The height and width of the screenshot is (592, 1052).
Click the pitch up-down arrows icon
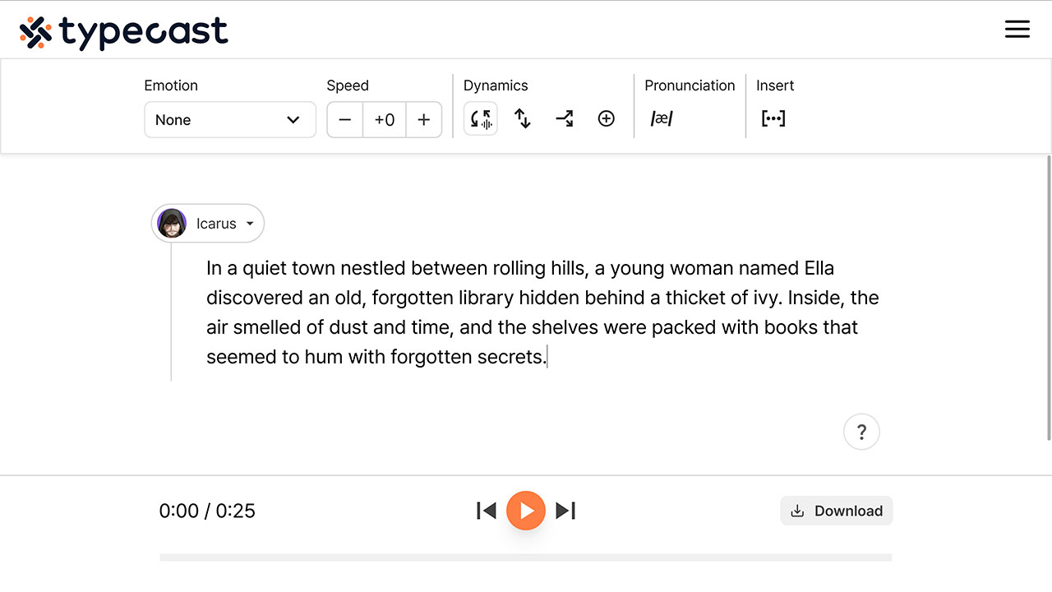coord(522,118)
